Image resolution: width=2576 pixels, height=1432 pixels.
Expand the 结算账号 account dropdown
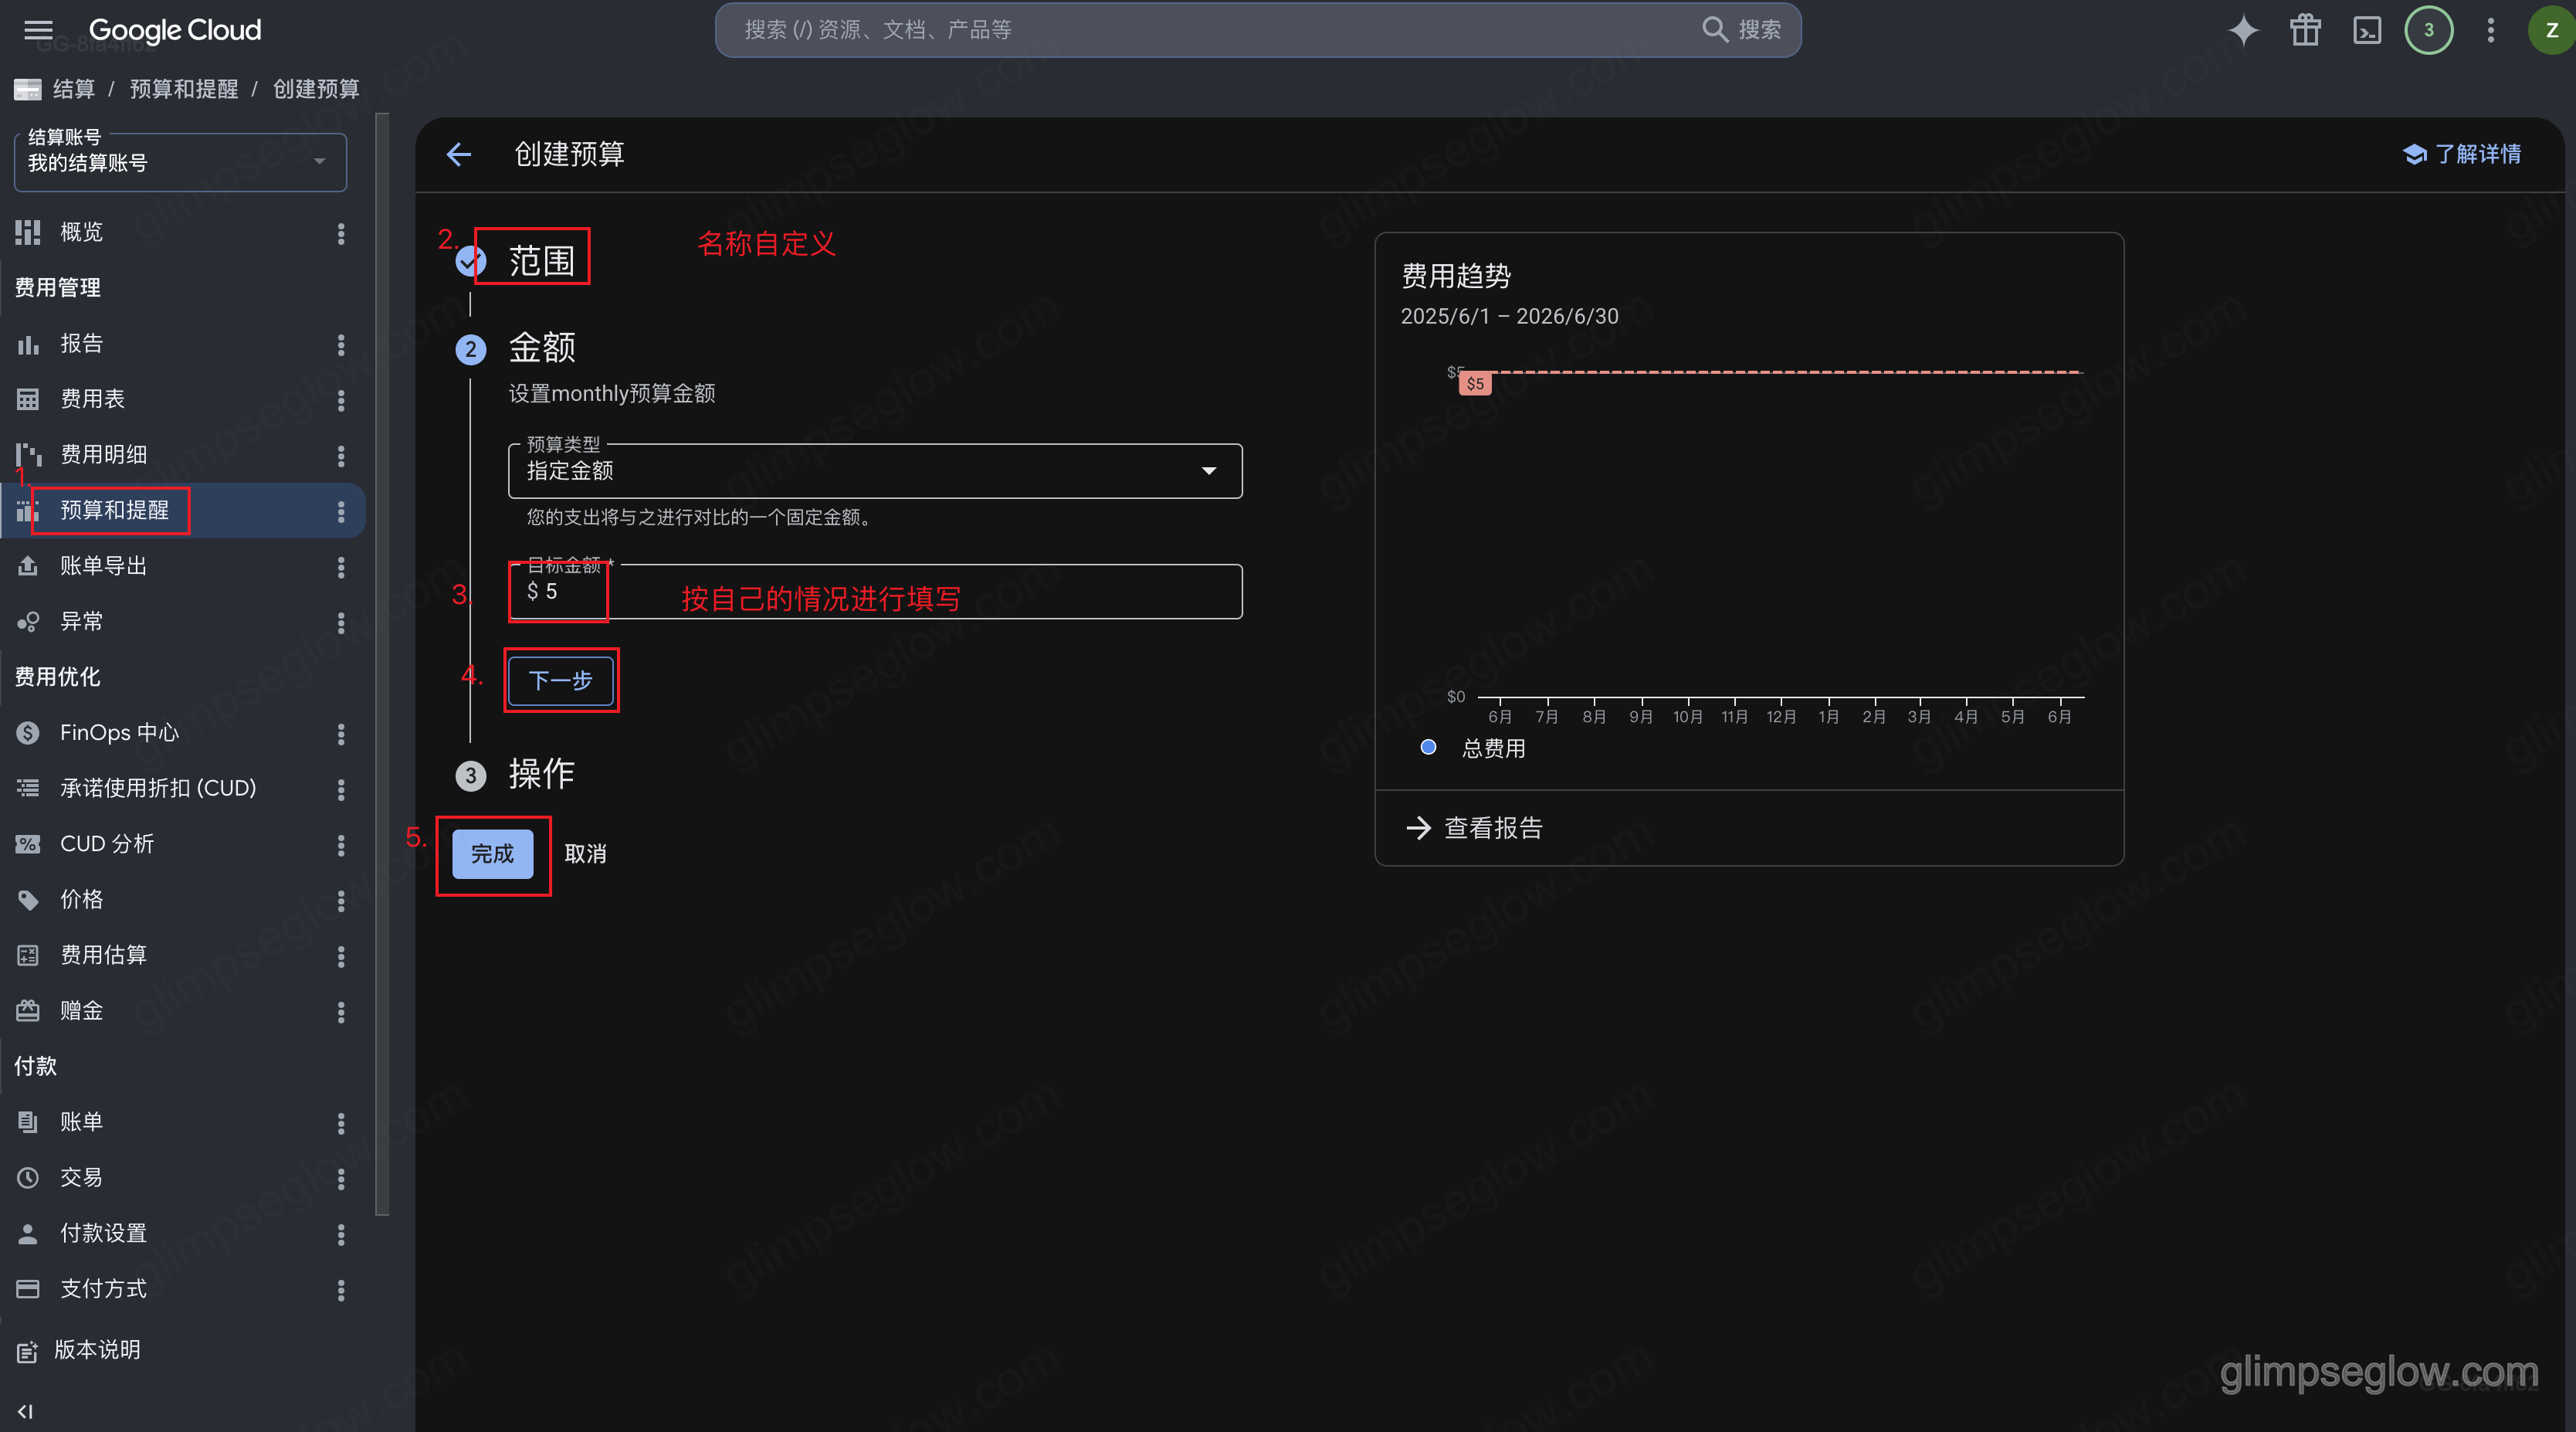180,162
